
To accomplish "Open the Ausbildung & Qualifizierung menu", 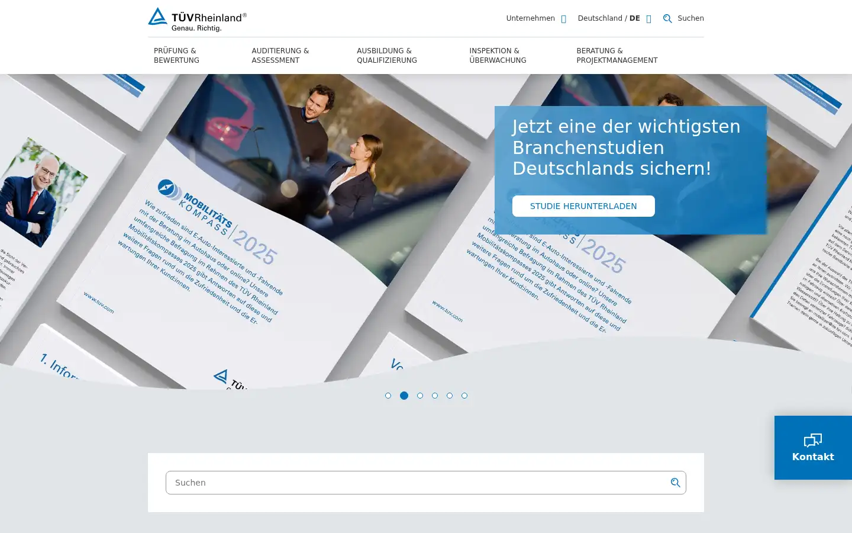I will tap(387, 56).
